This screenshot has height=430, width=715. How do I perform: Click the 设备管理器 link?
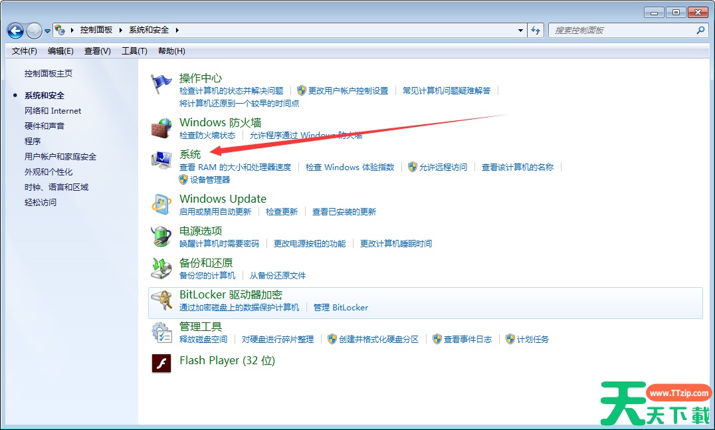210,179
